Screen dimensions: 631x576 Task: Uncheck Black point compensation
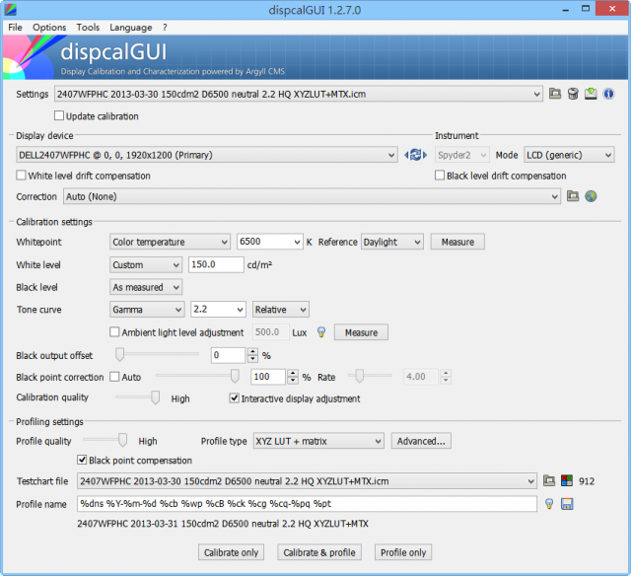pos(82,460)
